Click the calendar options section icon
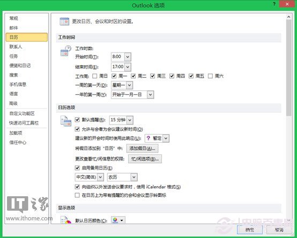The height and width of the screenshot is (238, 297). coord(66,121)
